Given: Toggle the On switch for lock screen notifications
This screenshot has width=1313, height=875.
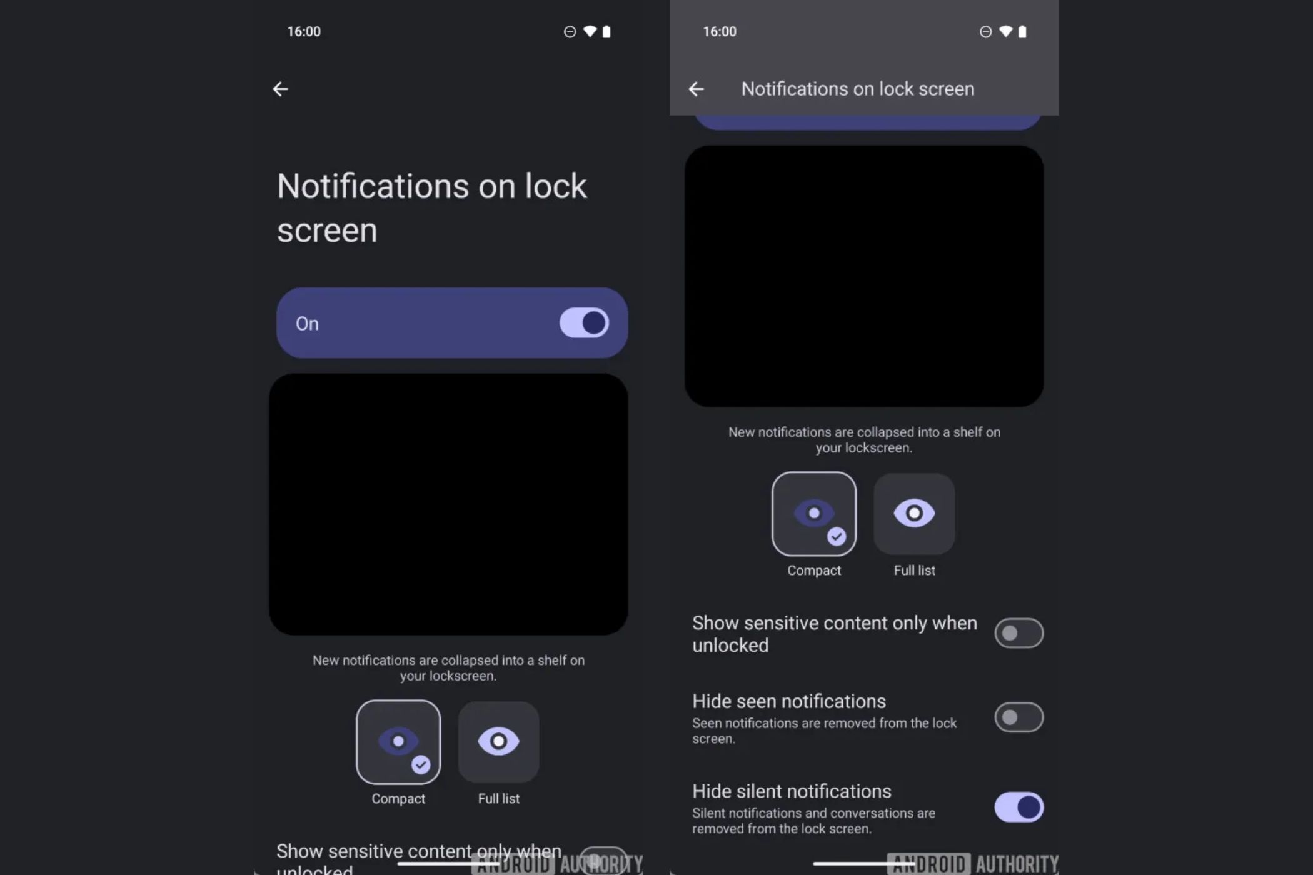Looking at the screenshot, I should 583,322.
